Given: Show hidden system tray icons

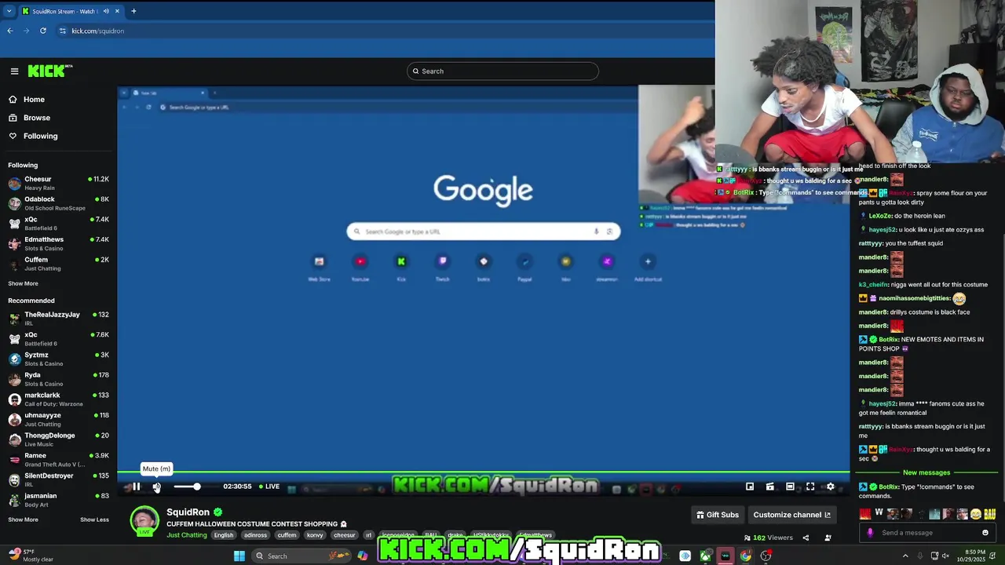Looking at the screenshot, I should [x=905, y=556].
